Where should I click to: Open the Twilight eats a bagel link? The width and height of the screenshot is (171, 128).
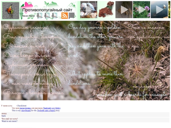tap(46, 111)
